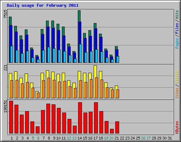The height and width of the screenshot is (142, 181).
Task: Select green weekend day label 27
Action: click(148, 138)
